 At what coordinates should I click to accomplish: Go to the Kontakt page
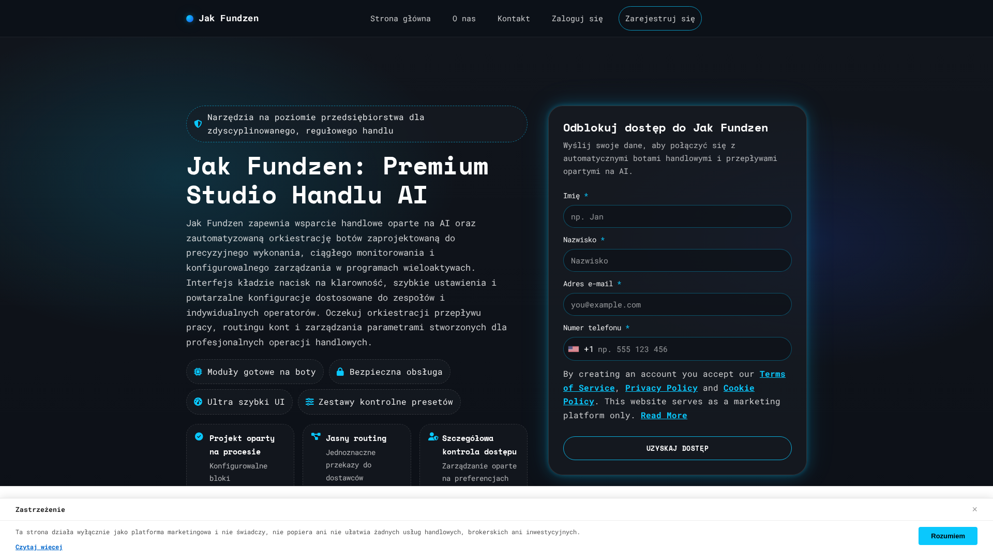(x=514, y=19)
